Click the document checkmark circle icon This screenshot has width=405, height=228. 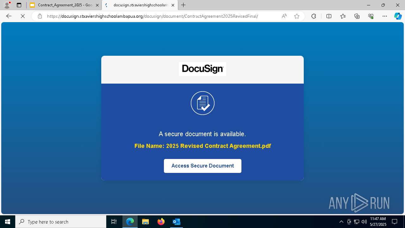202,103
